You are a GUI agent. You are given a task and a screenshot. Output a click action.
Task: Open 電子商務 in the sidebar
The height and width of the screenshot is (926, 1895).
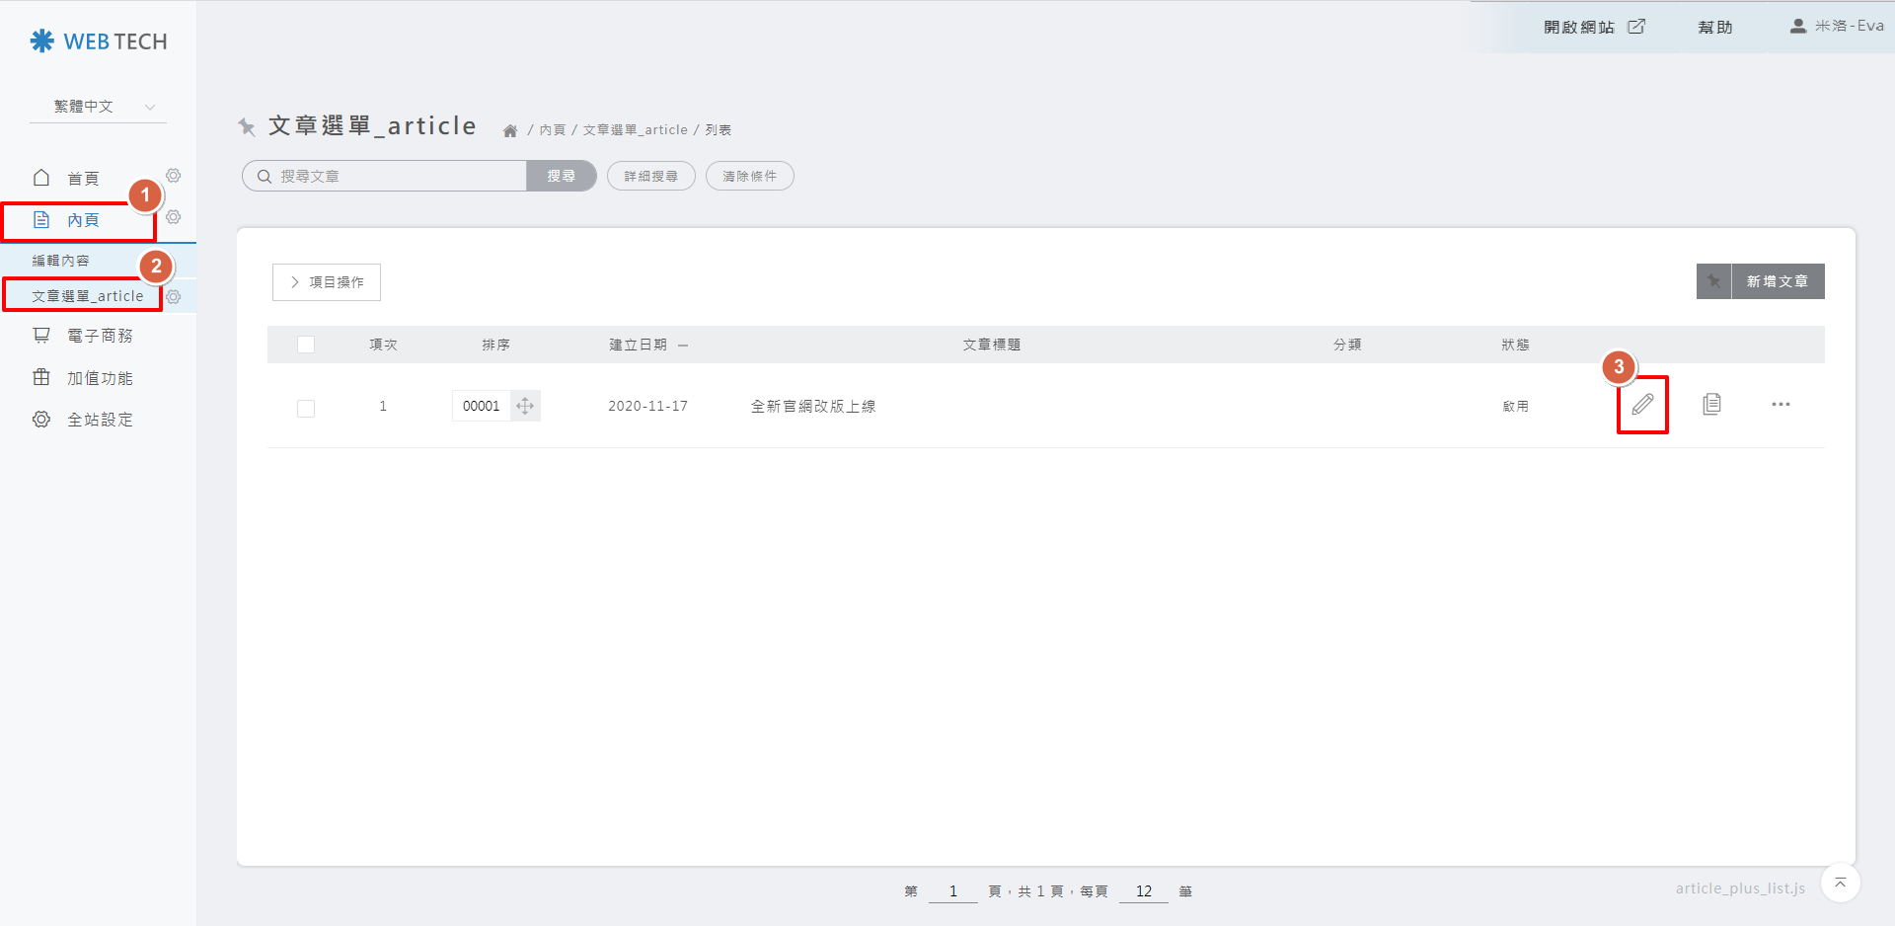(99, 336)
